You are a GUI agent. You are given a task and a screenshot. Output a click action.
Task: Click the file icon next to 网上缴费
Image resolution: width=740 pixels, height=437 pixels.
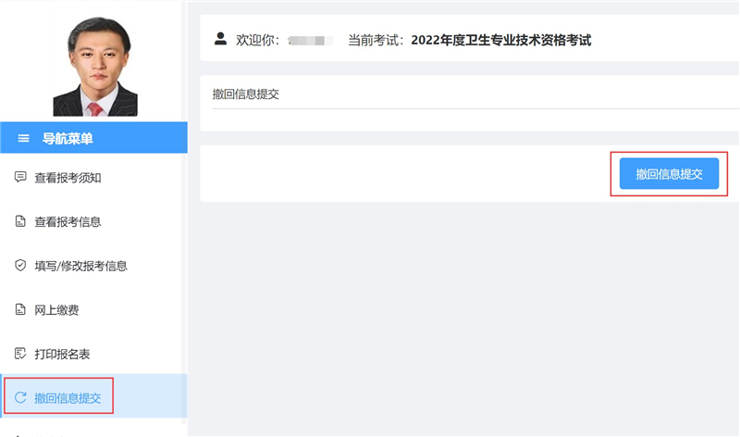[20, 310]
